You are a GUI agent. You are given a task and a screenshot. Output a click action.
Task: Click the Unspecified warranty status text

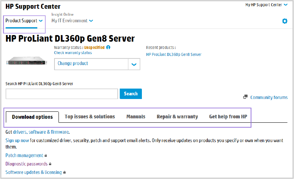coord(94,47)
